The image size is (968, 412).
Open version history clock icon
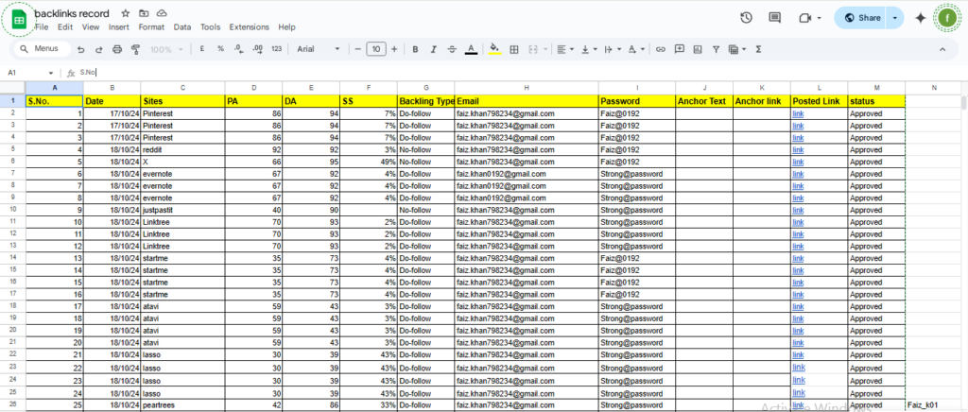point(746,18)
